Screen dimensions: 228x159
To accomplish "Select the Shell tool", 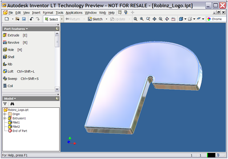I will [9, 57].
